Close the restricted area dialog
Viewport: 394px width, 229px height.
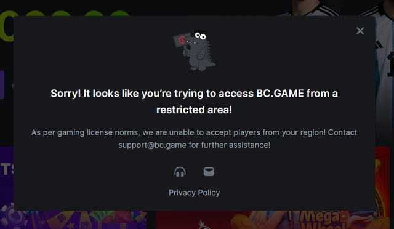tap(360, 31)
